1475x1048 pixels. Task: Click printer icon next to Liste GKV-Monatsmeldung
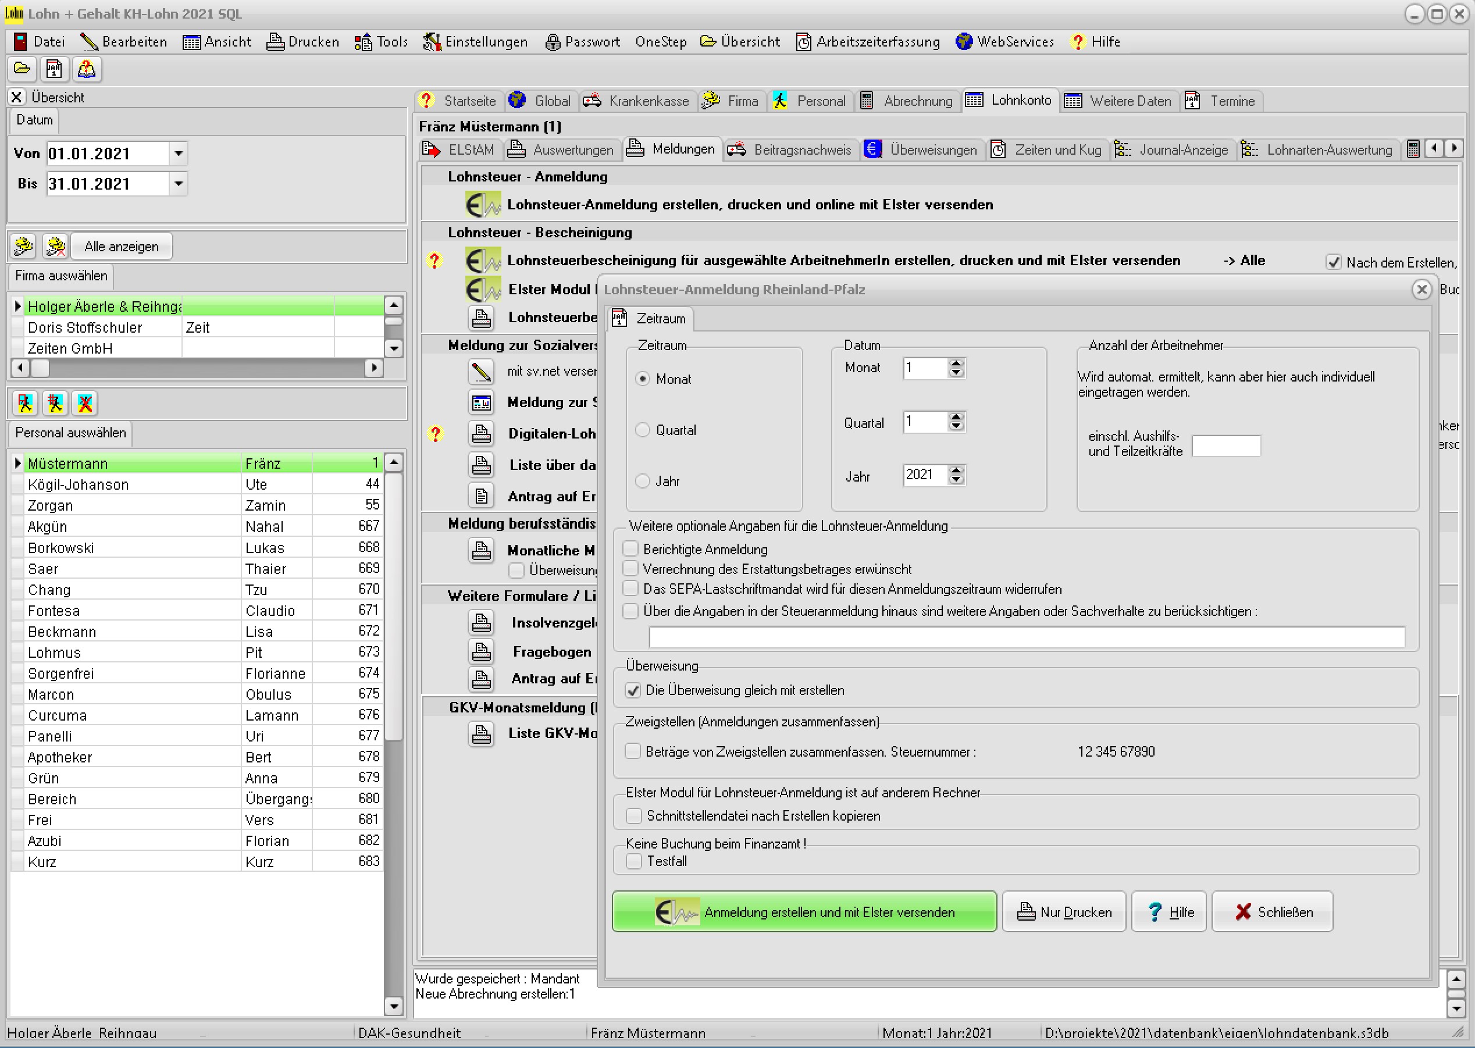[x=482, y=734]
